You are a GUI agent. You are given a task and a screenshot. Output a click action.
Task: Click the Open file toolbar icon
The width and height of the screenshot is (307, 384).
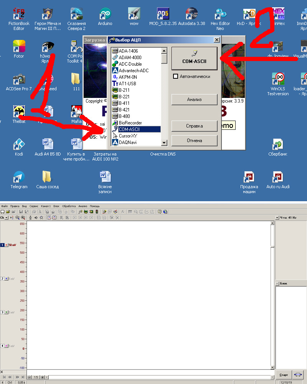point(8,212)
